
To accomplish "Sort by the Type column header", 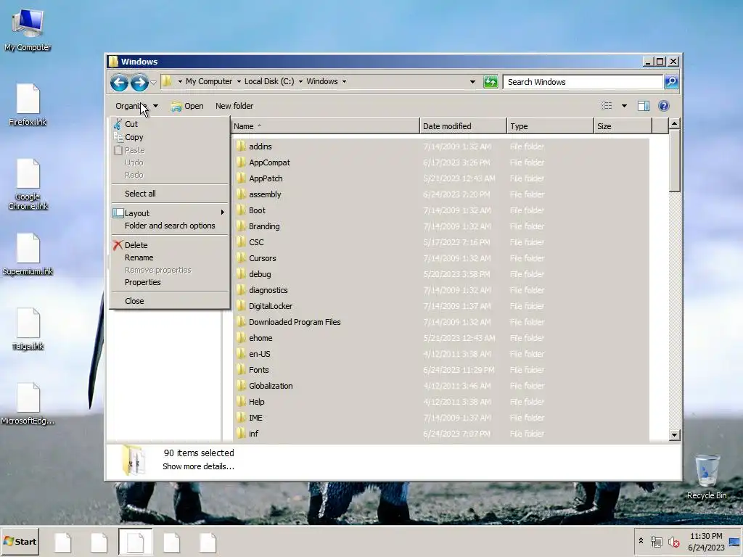I will pyautogui.click(x=550, y=126).
